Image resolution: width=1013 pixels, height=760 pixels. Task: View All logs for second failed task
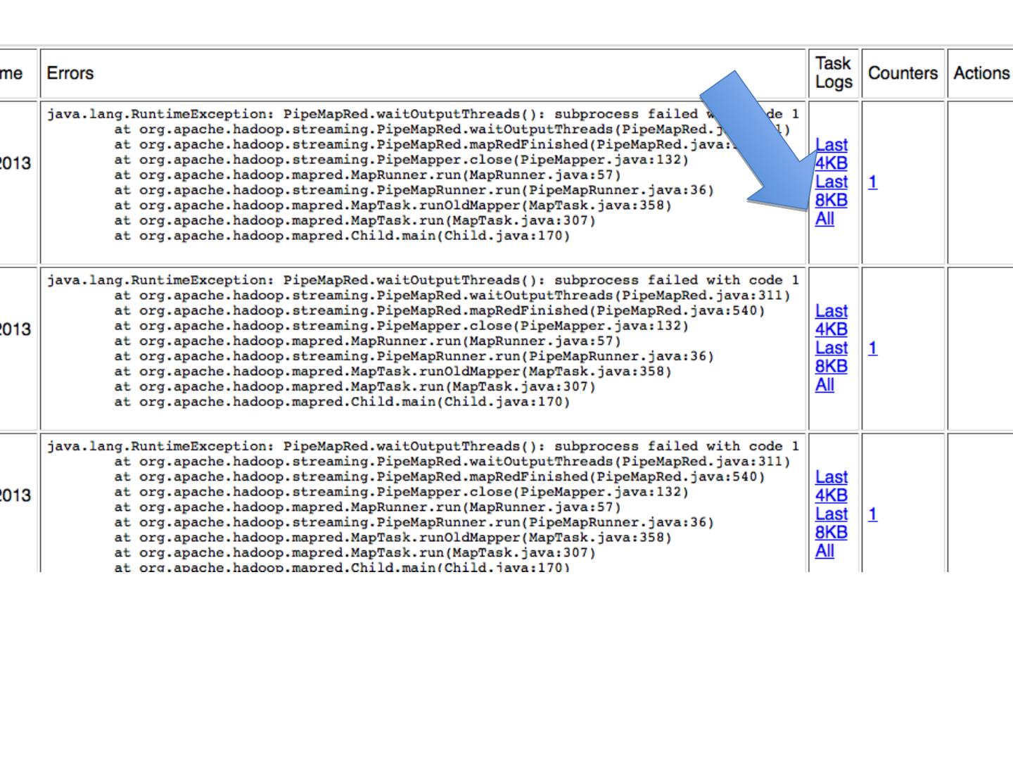[x=824, y=385]
